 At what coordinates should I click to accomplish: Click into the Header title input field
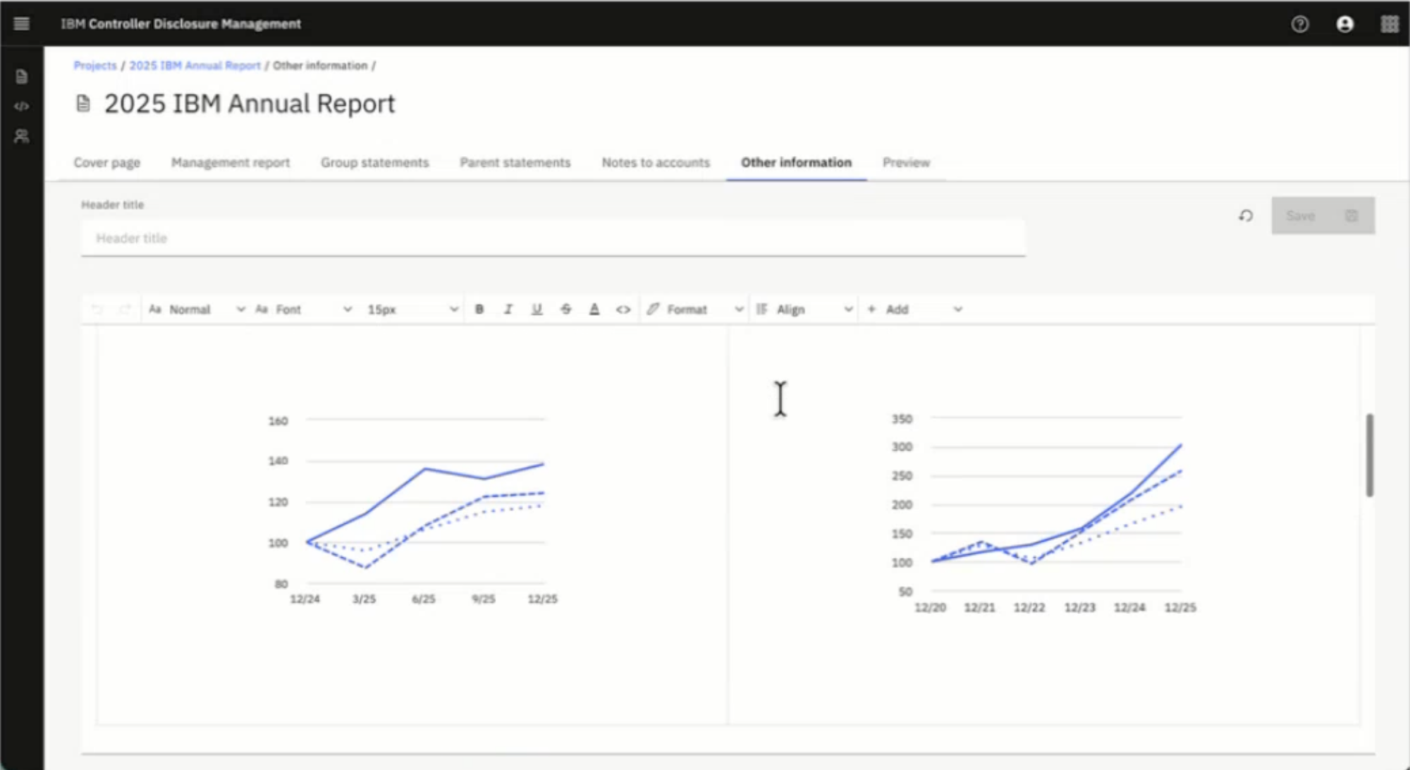point(553,238)
